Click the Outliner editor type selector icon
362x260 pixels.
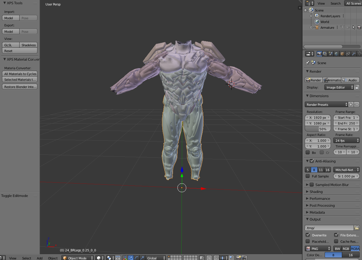point(310,3)
